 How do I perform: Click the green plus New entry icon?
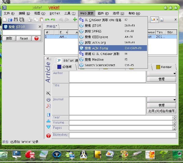tap(75, 19)
